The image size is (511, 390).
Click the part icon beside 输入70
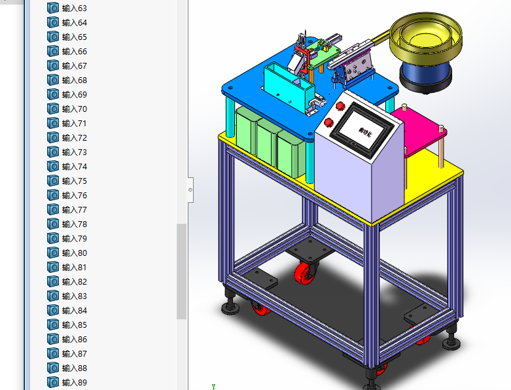point(53,109)
